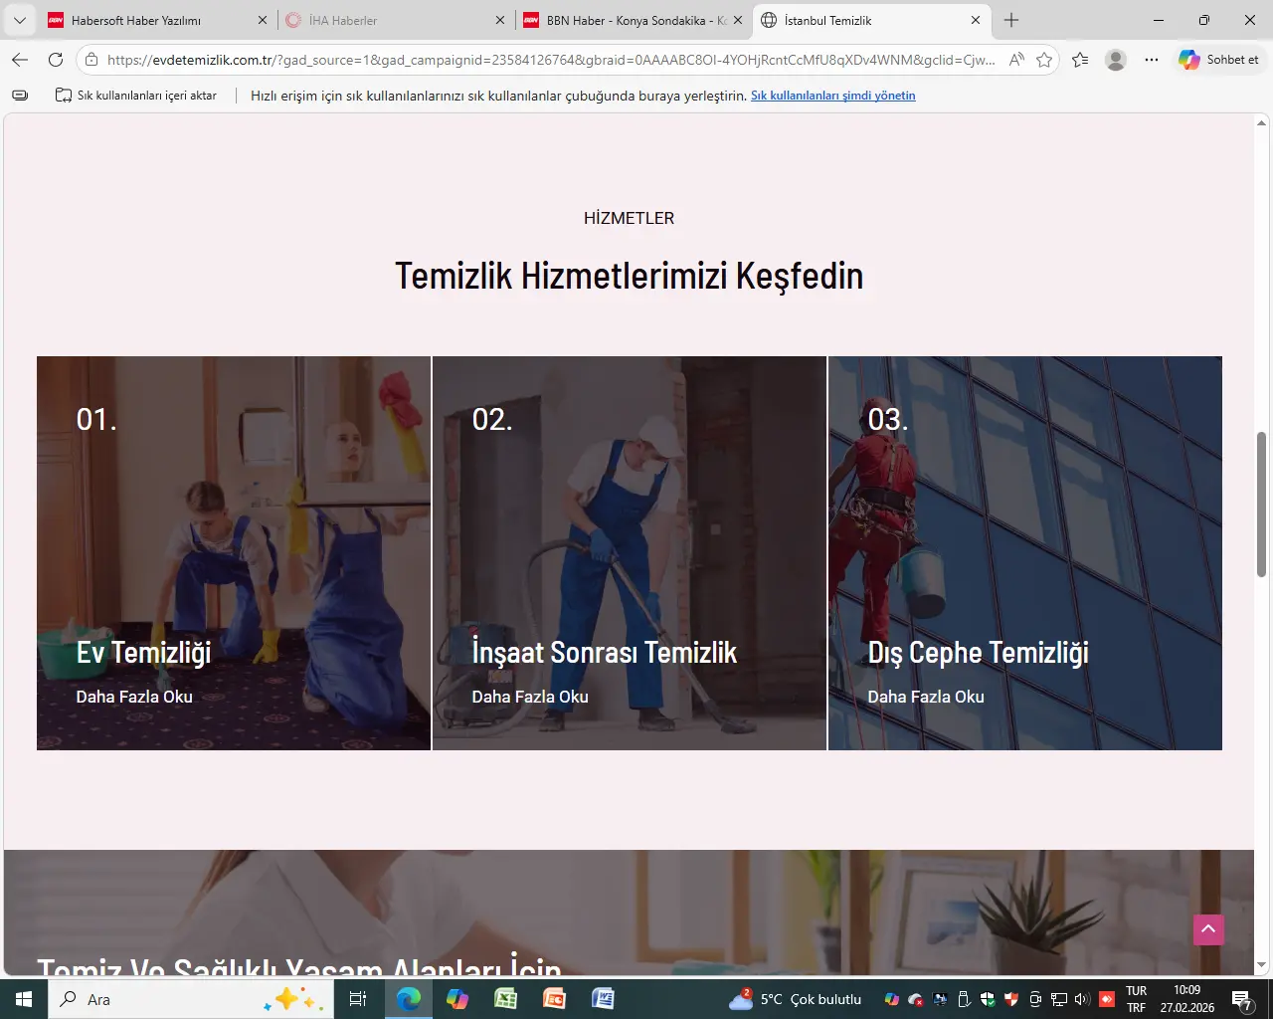Add page to favorites with star icon

[1044, 60]
